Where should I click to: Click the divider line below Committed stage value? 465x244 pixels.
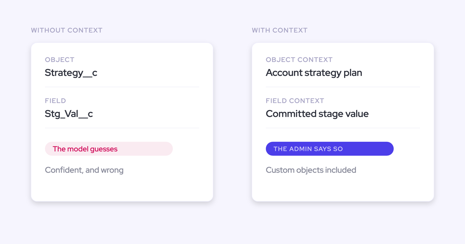(x=343, y=128)
